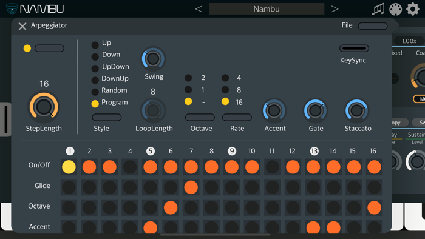Toggle On/Off for step 1
This screenshot has height=239, width=425.
pyautogui.click(x=69, y=167)
